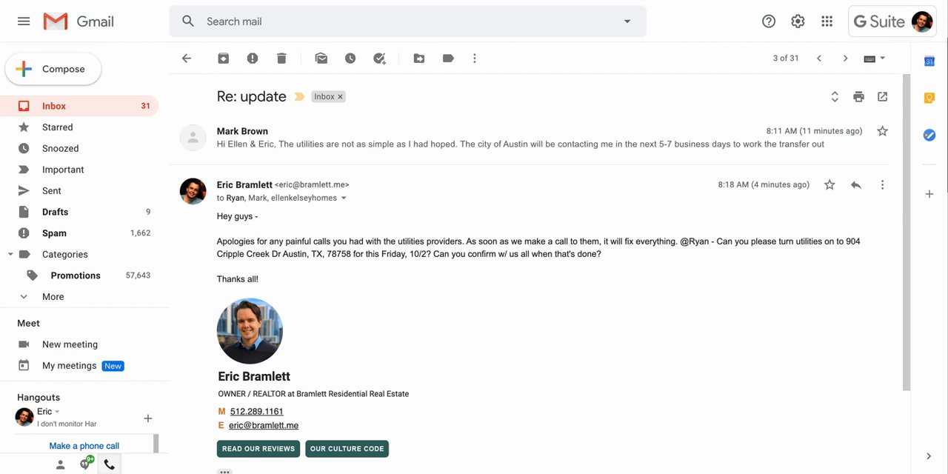Reply to Eric Bramlett's message

point(856,184)
